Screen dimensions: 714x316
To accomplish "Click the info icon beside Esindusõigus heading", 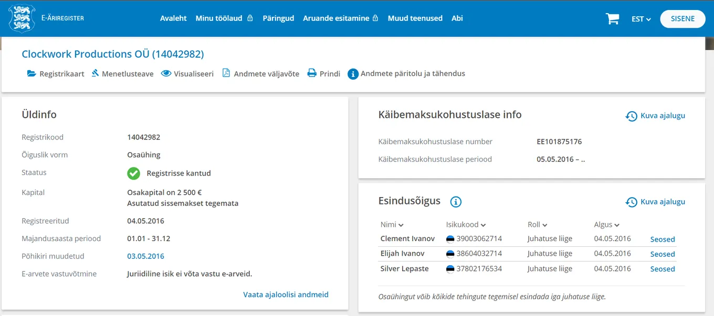I will point(456,202).
